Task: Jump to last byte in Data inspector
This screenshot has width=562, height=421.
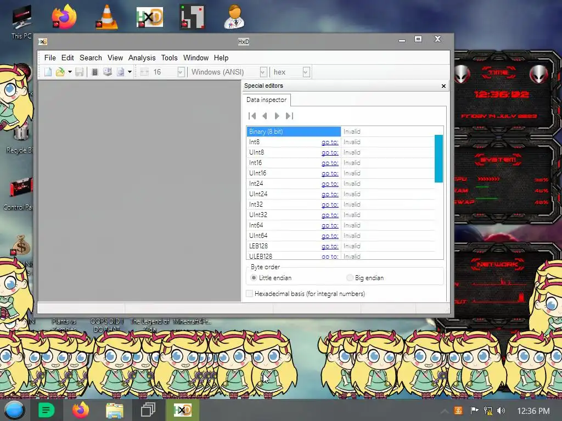Action: coord(289,116)
